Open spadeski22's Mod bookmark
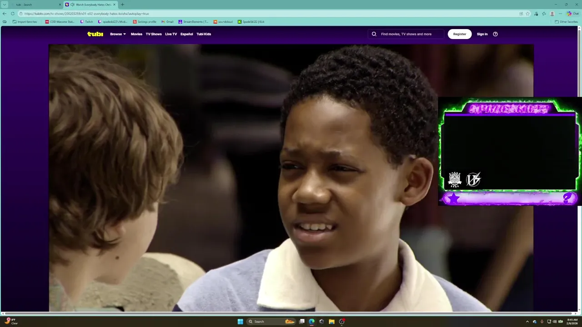The height and width of the screenshot is (327, 582). pos(113,22)
